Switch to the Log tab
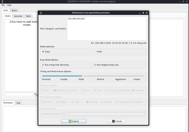Image resolution: width=189 pixels, height=132 pixels. tap(18, 103)
